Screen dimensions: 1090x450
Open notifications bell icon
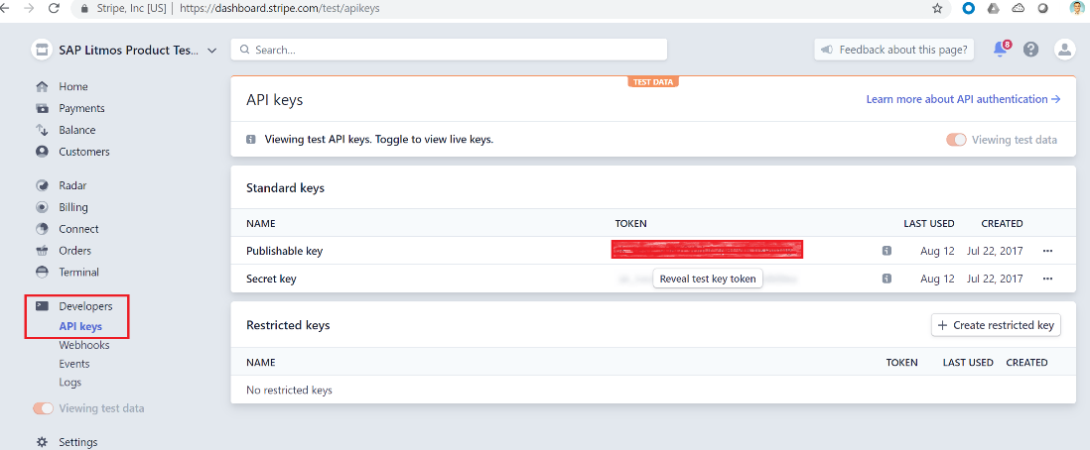tap(1001, 50)
